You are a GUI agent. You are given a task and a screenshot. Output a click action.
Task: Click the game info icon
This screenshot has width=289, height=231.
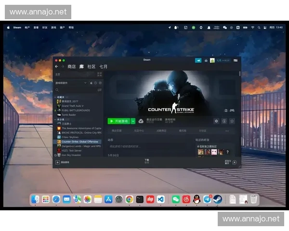tap(224, 121)
